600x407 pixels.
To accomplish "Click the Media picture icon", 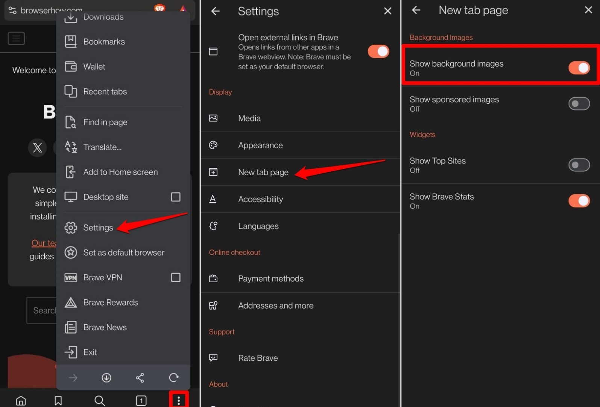I will (x=213, y=118).
